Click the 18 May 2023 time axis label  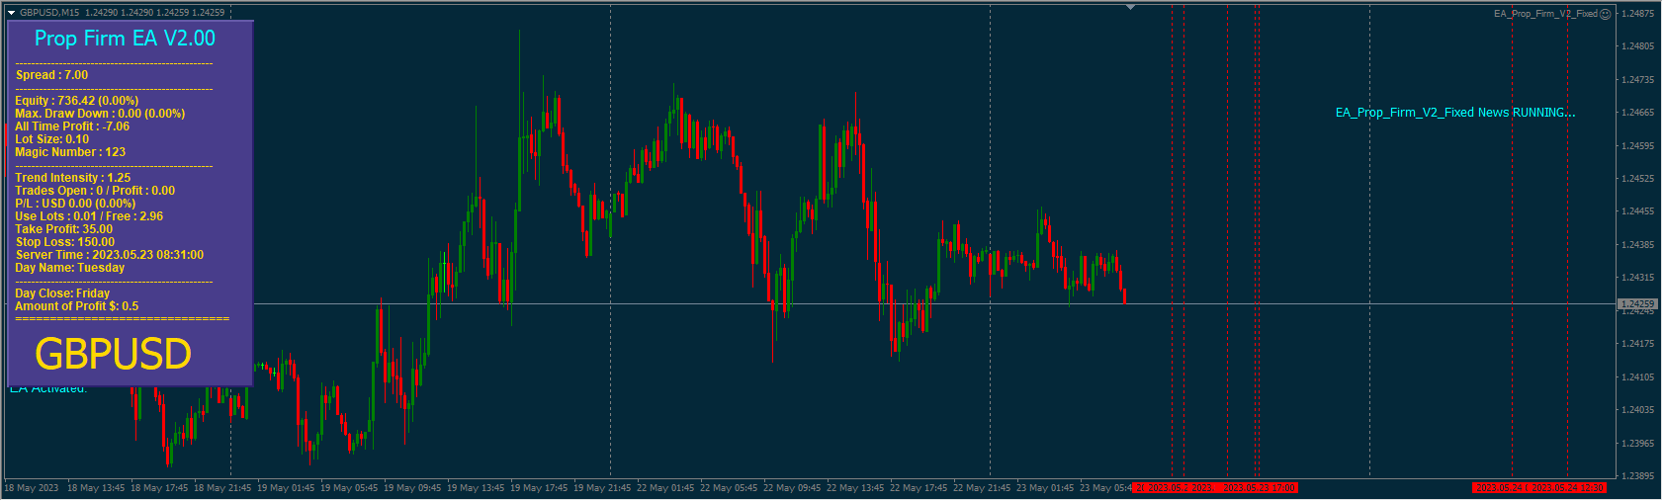pyautogui.click(x=32, y=488)
